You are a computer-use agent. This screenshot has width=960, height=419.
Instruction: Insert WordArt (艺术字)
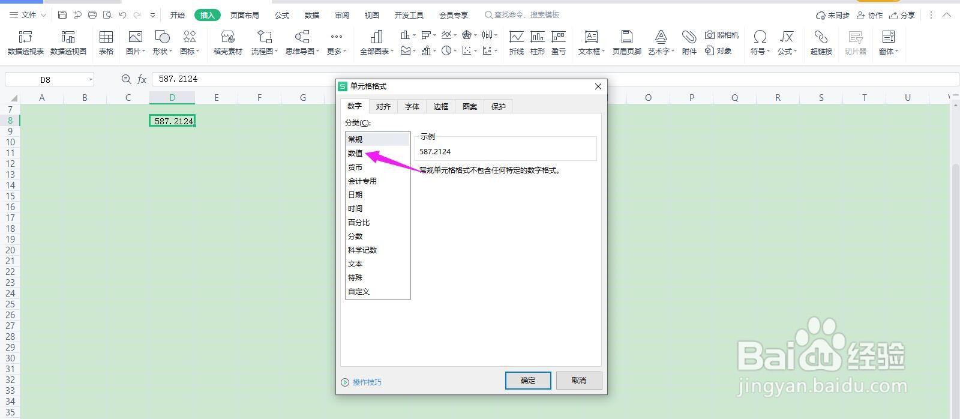(661, 43)
